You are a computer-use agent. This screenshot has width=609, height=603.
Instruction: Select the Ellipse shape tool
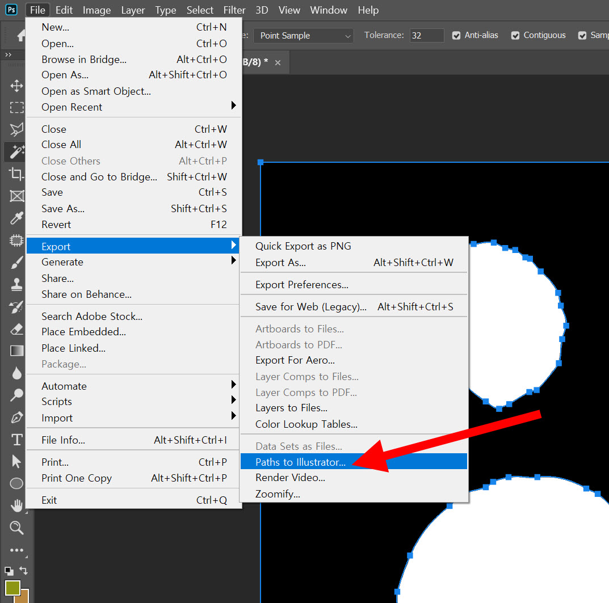click(x=16, y=483)
